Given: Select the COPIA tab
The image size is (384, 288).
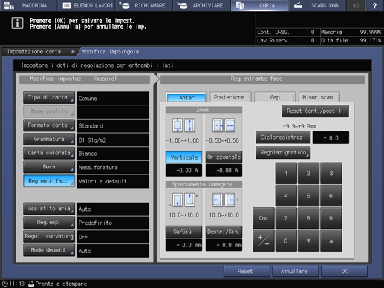Looking at the screenshot, I should click(259, 5).
